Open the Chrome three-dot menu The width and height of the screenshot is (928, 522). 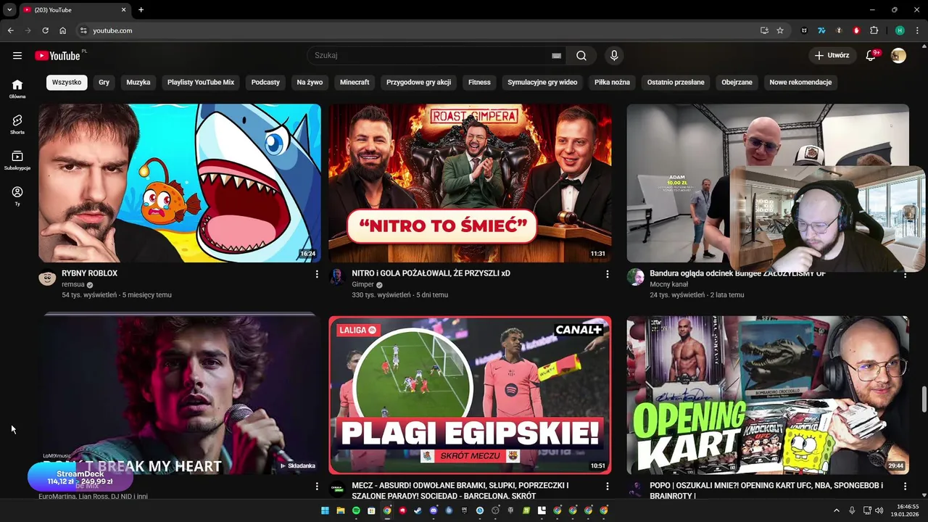917,30
